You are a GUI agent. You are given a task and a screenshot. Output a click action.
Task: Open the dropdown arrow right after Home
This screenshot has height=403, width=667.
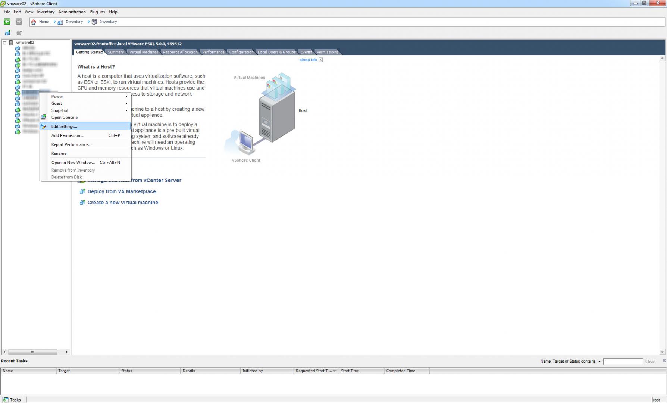tap(54, 22)
